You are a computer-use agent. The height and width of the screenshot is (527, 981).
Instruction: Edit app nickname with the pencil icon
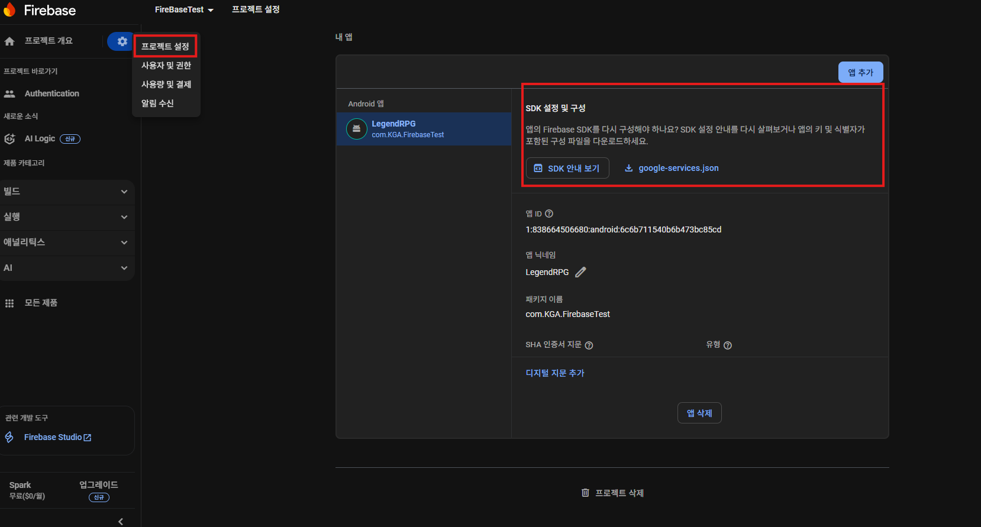(581, 272)
